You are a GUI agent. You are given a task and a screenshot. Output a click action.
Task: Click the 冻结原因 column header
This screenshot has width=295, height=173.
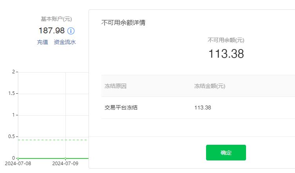(x=115, y=86)
